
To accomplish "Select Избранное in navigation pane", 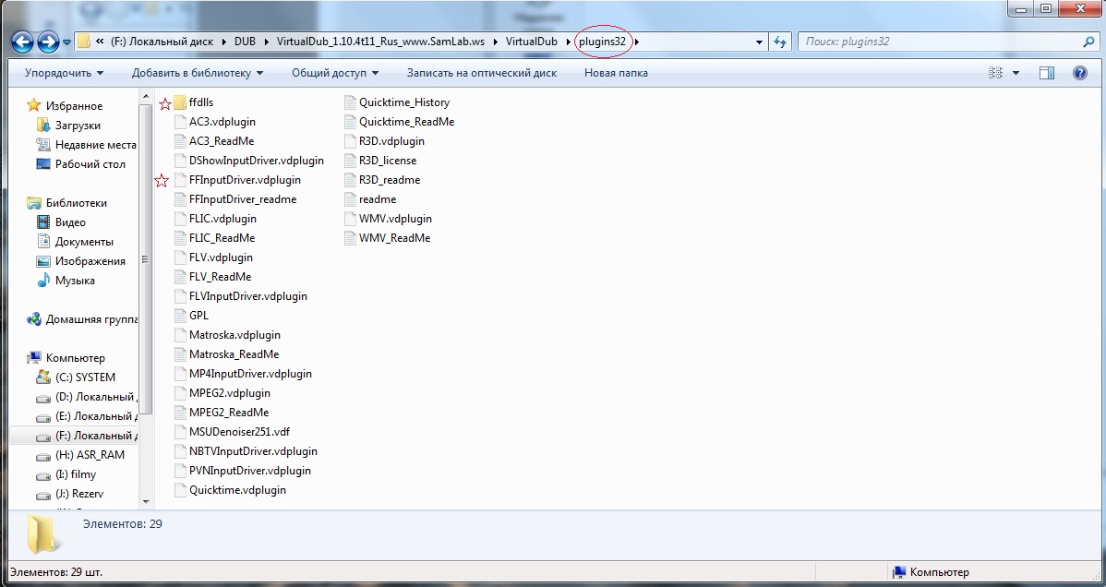I will point(74,106).
